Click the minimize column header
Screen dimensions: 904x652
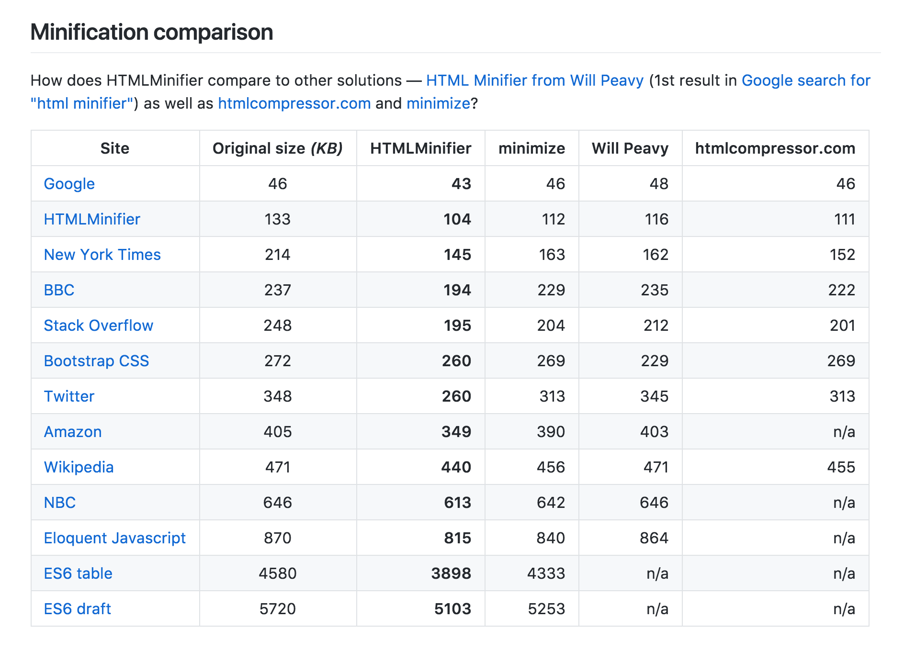(532, 148)
